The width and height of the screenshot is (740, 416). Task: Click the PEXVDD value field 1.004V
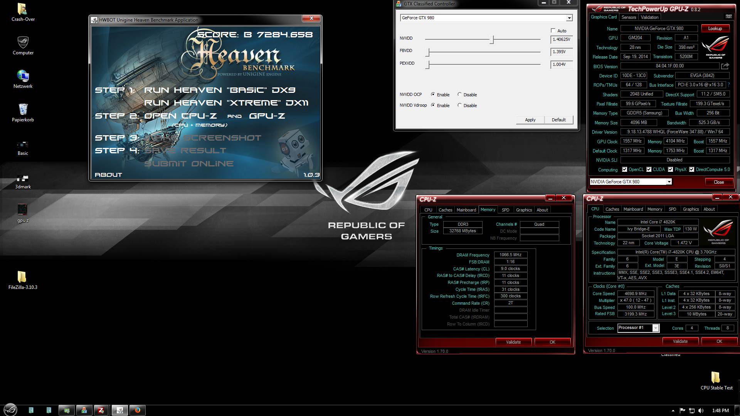[562, 65]
